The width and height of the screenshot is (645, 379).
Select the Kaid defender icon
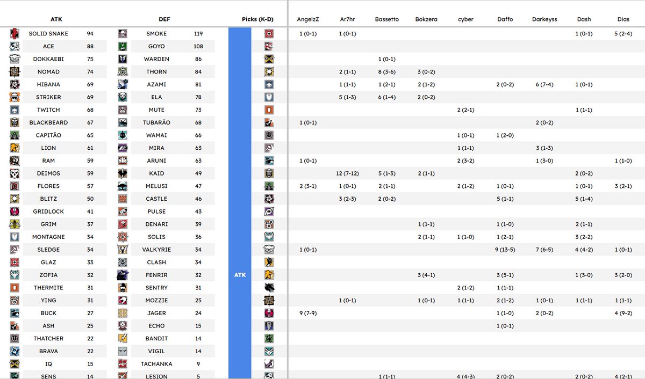123,173
